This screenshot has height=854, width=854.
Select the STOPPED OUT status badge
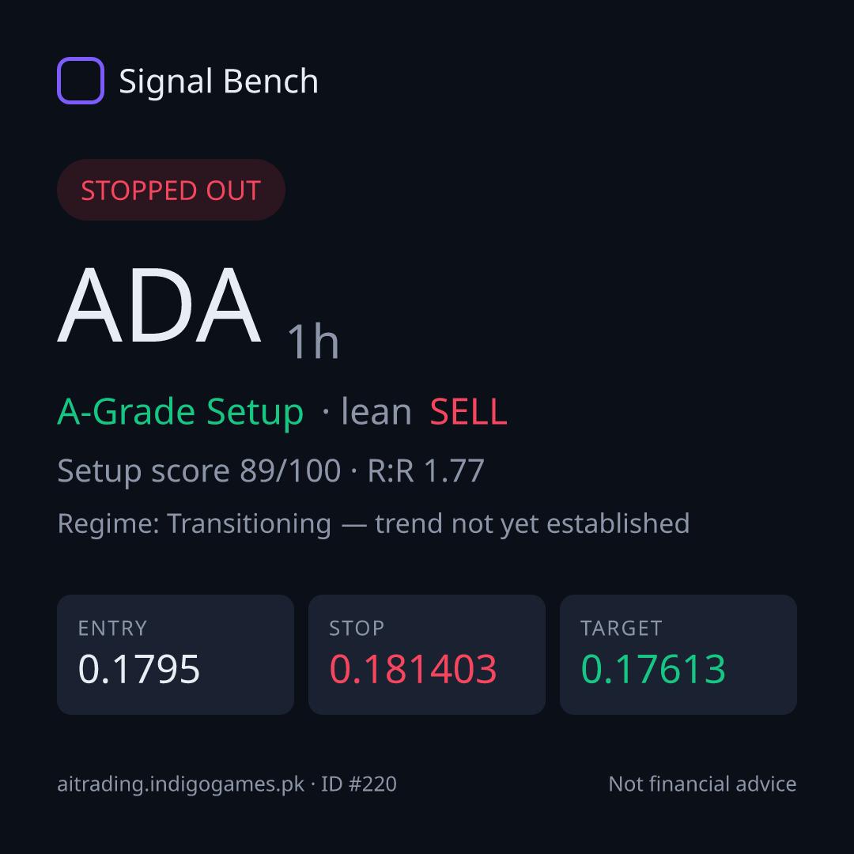(171, 190)
